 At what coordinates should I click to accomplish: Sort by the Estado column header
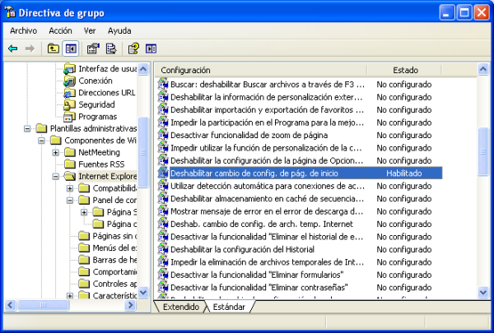coord(404,70)
